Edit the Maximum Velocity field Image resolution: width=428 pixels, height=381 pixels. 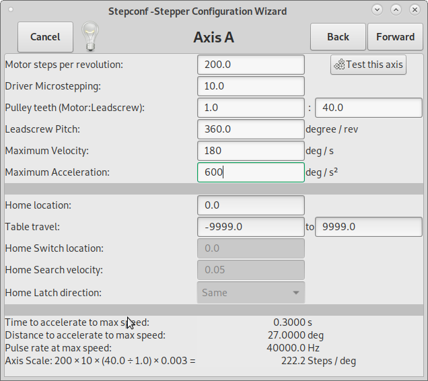(251, 151)
